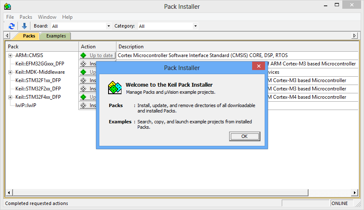Image resolution: width=364 pixels, height=210 pixels.
Task: Open the Window menu
Action: coord(47,17)
